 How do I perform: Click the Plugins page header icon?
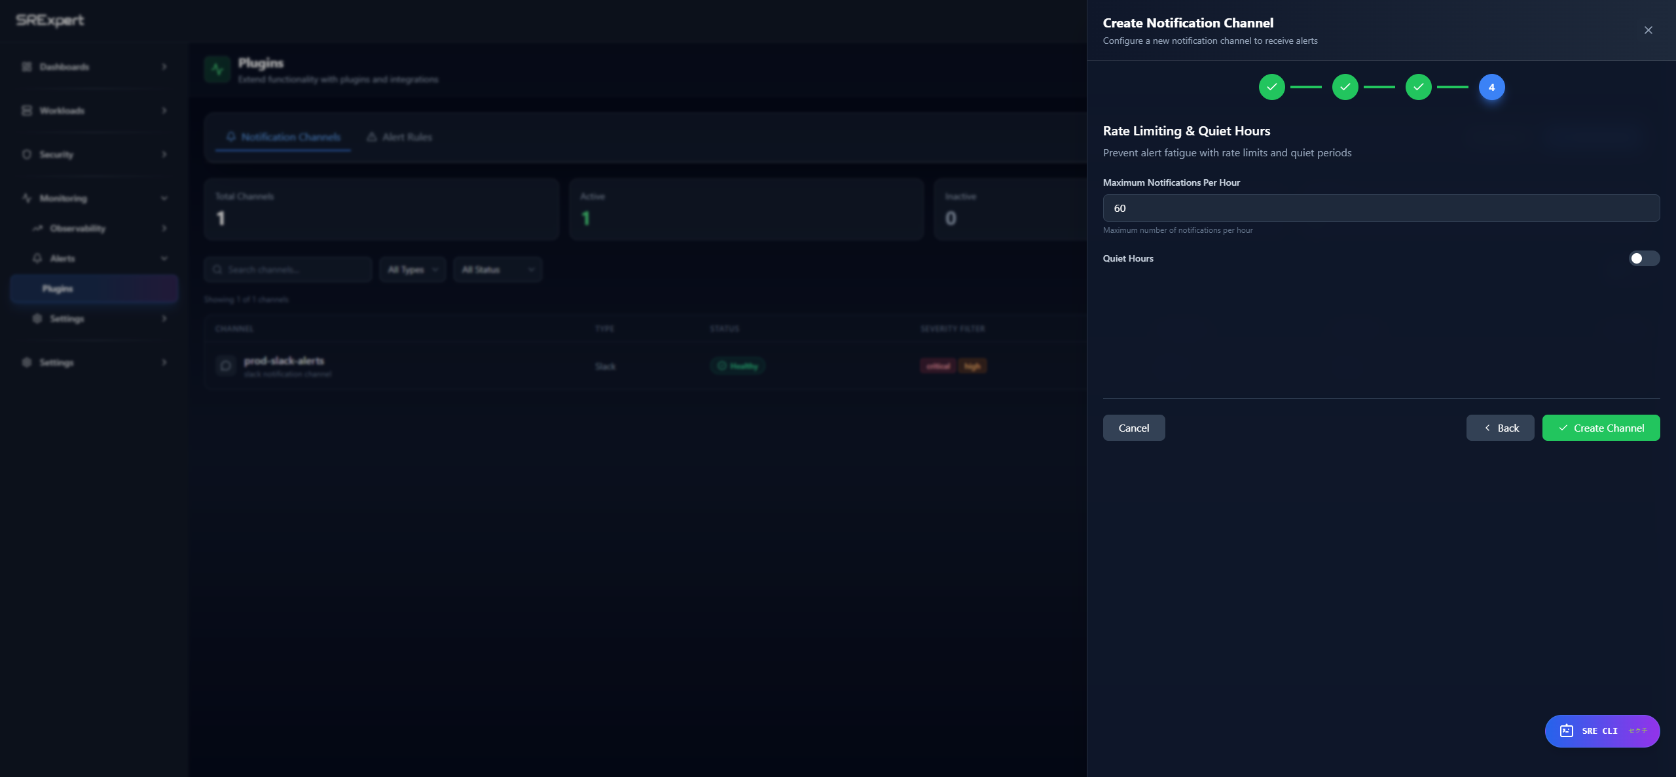coord(216,69)
